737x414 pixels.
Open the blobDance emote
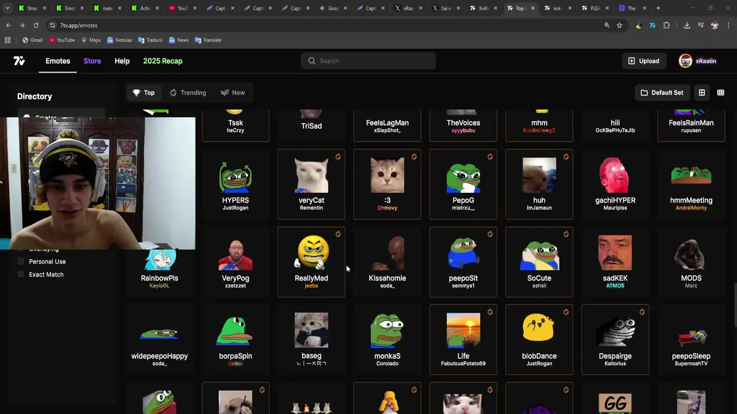coord(540,340)
